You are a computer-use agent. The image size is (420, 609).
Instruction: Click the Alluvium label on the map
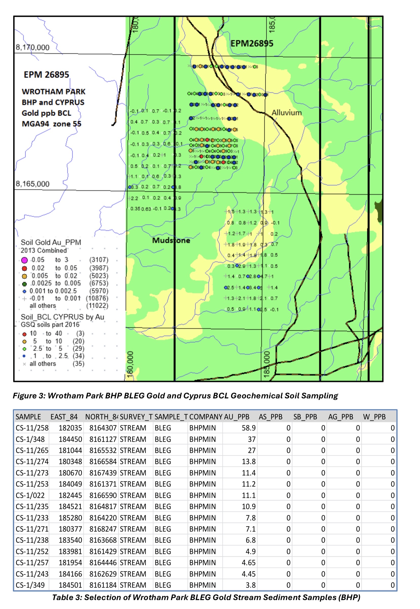287,113
